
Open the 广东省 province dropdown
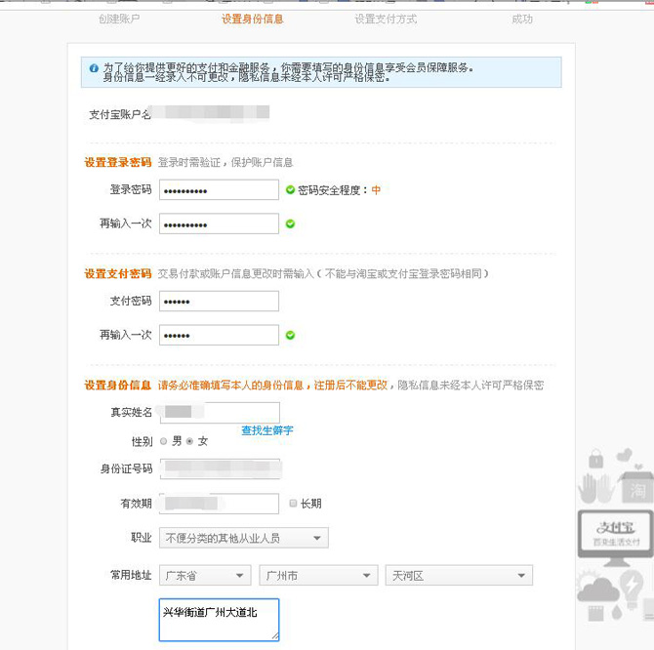point(205,576)
